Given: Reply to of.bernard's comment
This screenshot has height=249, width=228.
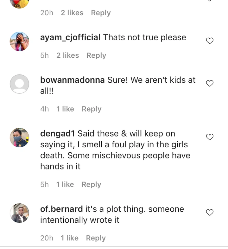Looking at the screenshot, I should [96, 238].
